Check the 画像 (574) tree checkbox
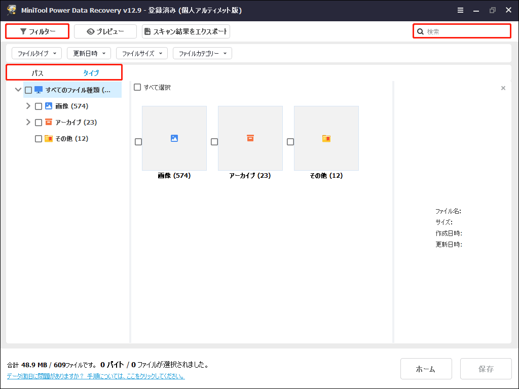This screenshot has height=389, width=519. (39, 106)
